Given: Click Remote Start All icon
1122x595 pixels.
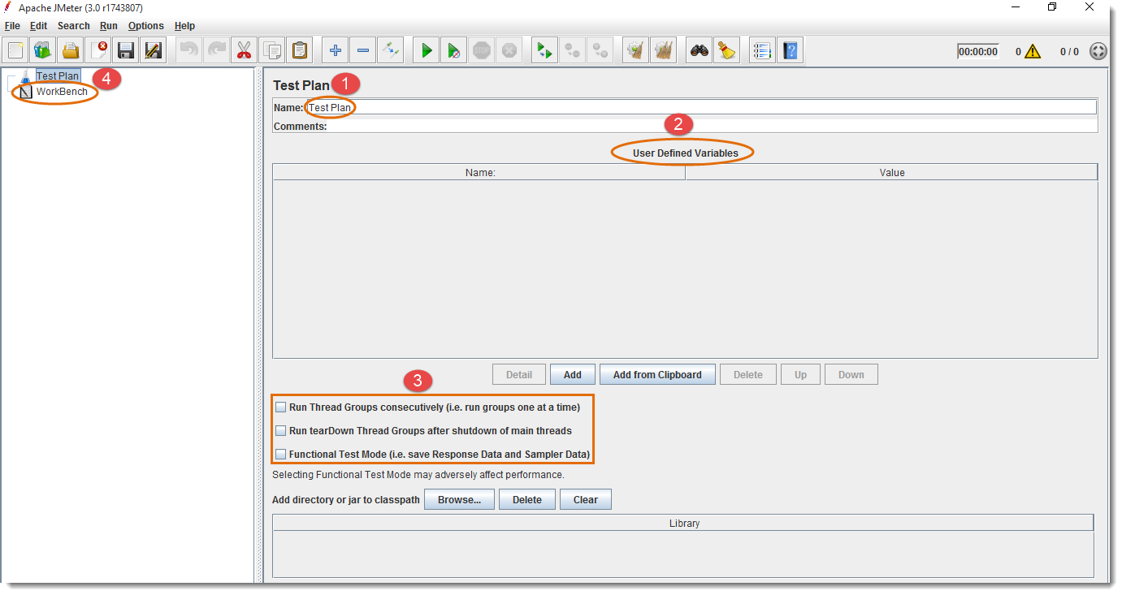Looking at the screenshot, I should coord(545,50).
